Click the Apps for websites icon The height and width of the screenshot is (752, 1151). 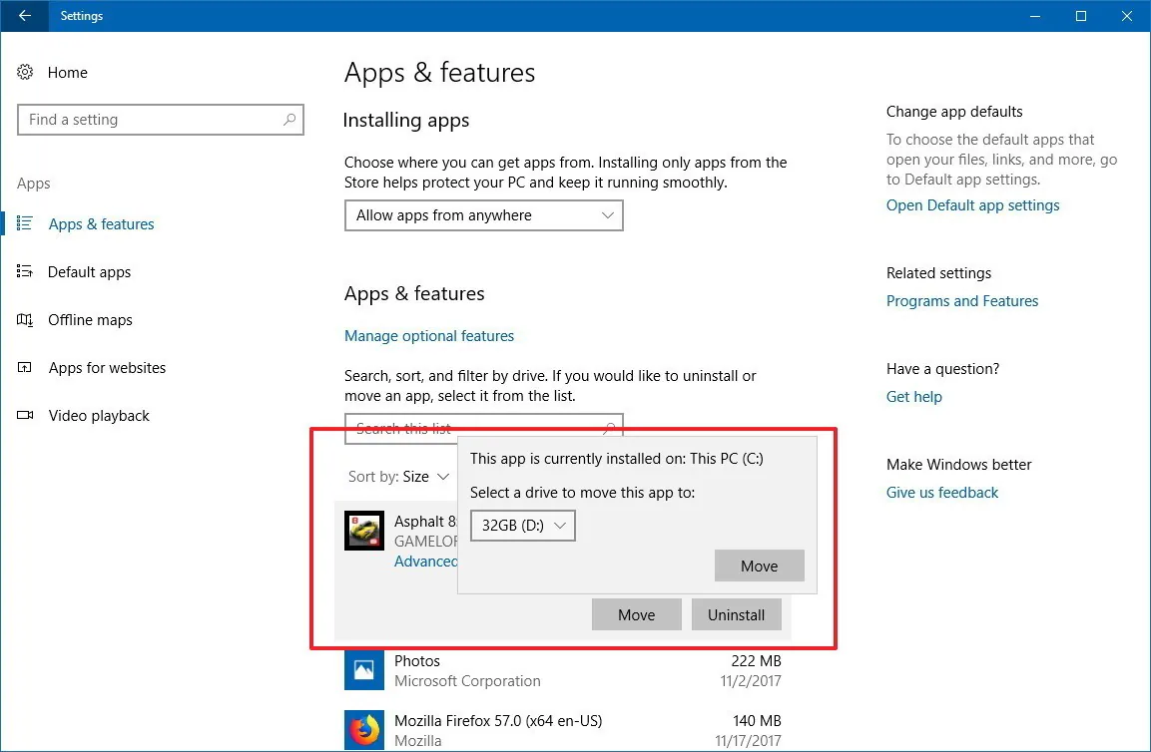(x=25, y=368)
